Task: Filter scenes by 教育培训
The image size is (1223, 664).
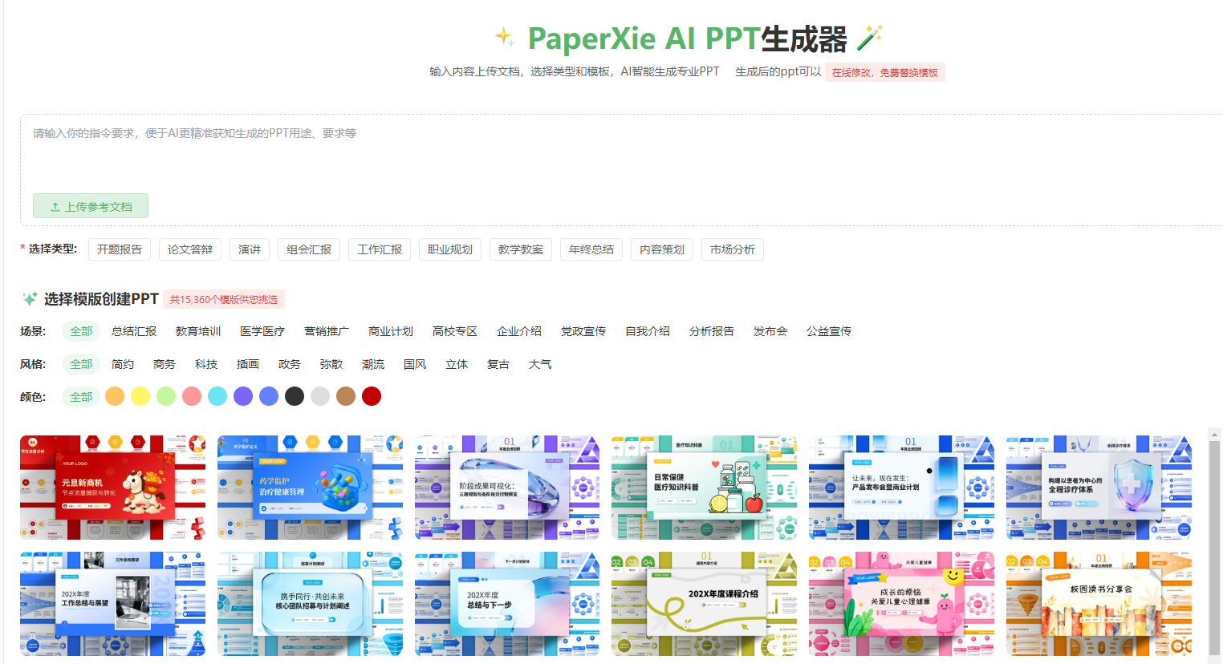Action: (x=198, y=331)
